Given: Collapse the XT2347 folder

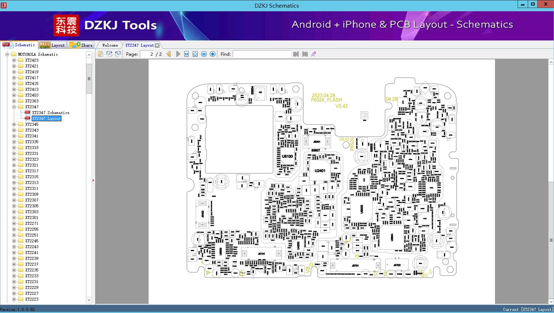Looking at the screenshot, I should click(x=14, y=107).
